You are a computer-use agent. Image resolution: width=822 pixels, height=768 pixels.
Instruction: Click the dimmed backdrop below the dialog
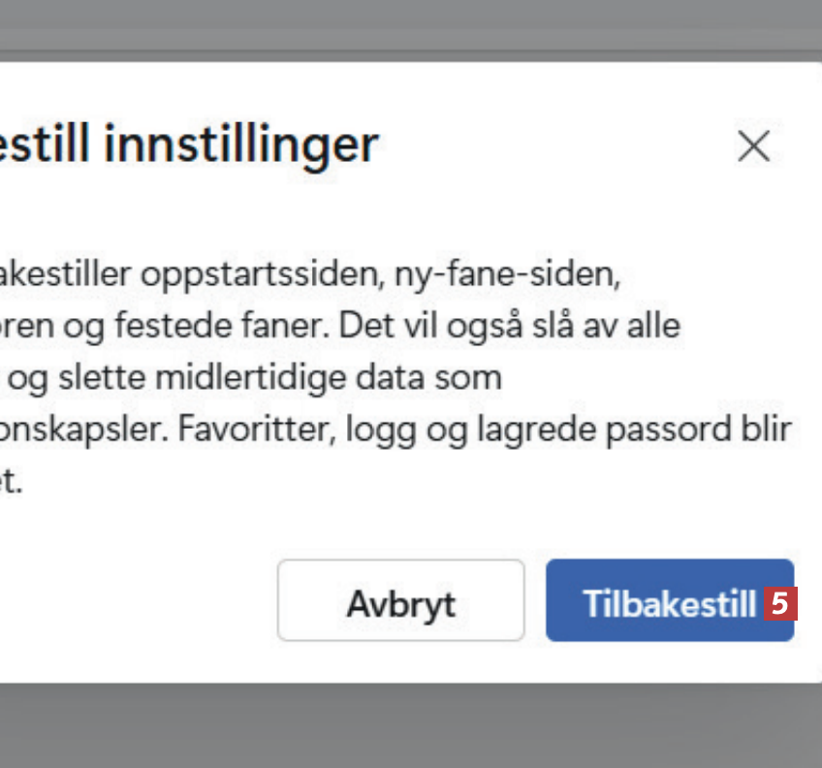411,725
